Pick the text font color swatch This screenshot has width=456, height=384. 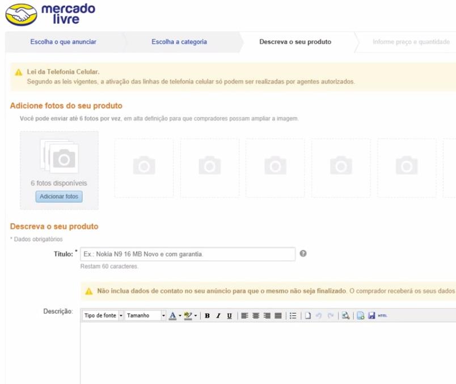(173, 316)
